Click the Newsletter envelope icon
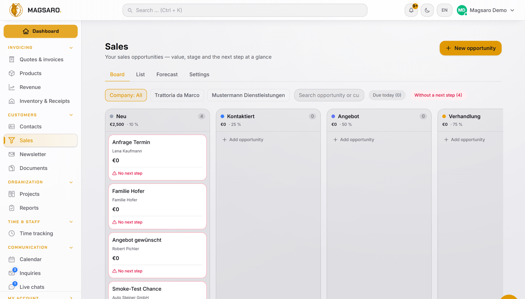525x299 pixels. pyautogui.click(x=12, y=154)
